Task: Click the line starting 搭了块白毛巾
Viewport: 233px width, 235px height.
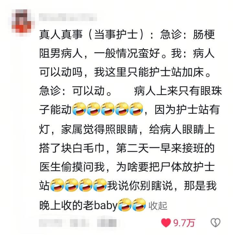Action: [127, 148]
